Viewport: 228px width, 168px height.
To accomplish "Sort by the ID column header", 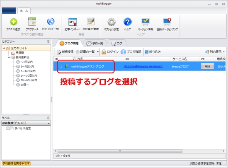I will pyautogui.click(x=57, y=59).
